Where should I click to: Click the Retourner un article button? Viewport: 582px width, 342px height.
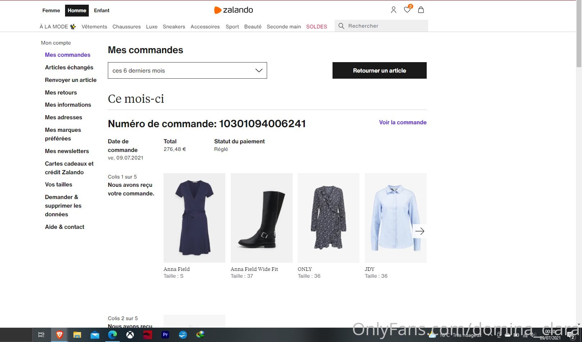coord(380,70)
